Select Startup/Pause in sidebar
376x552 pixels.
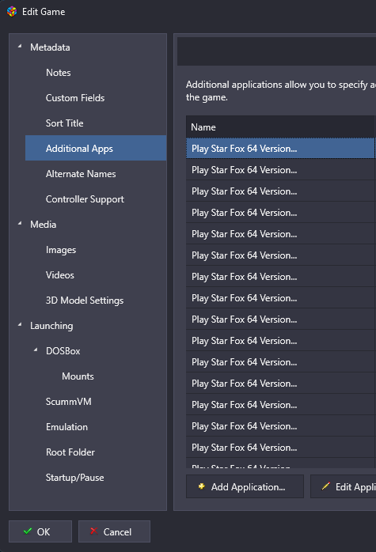(x=74, y=478)
